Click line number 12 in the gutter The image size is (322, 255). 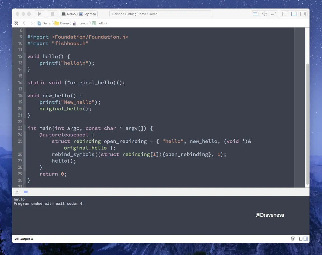20,56
